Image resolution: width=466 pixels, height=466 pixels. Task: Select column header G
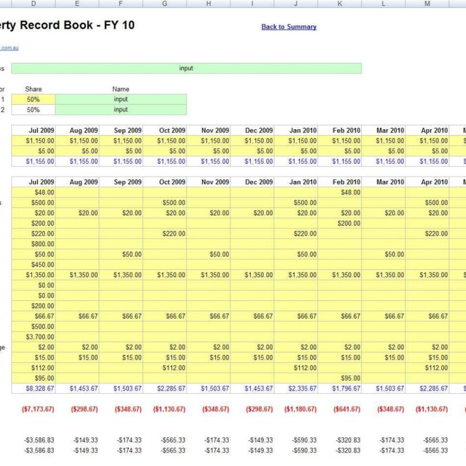[164, 4]
